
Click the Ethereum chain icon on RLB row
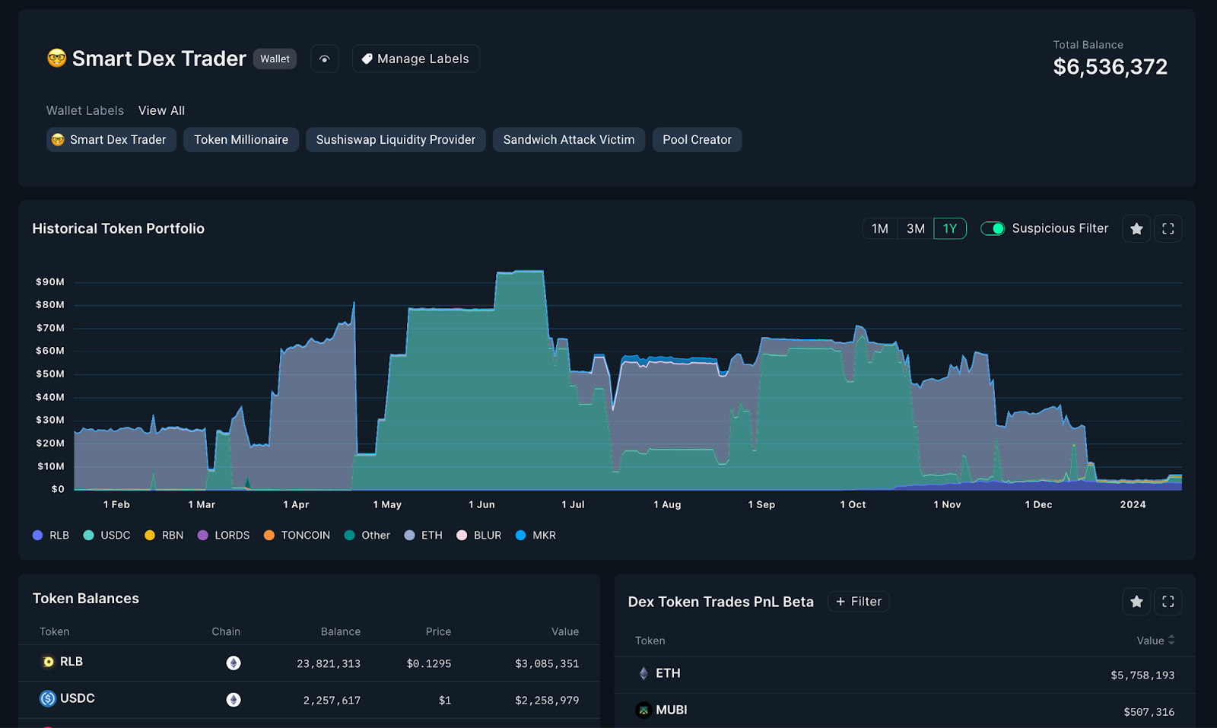(x=233, y=663)
